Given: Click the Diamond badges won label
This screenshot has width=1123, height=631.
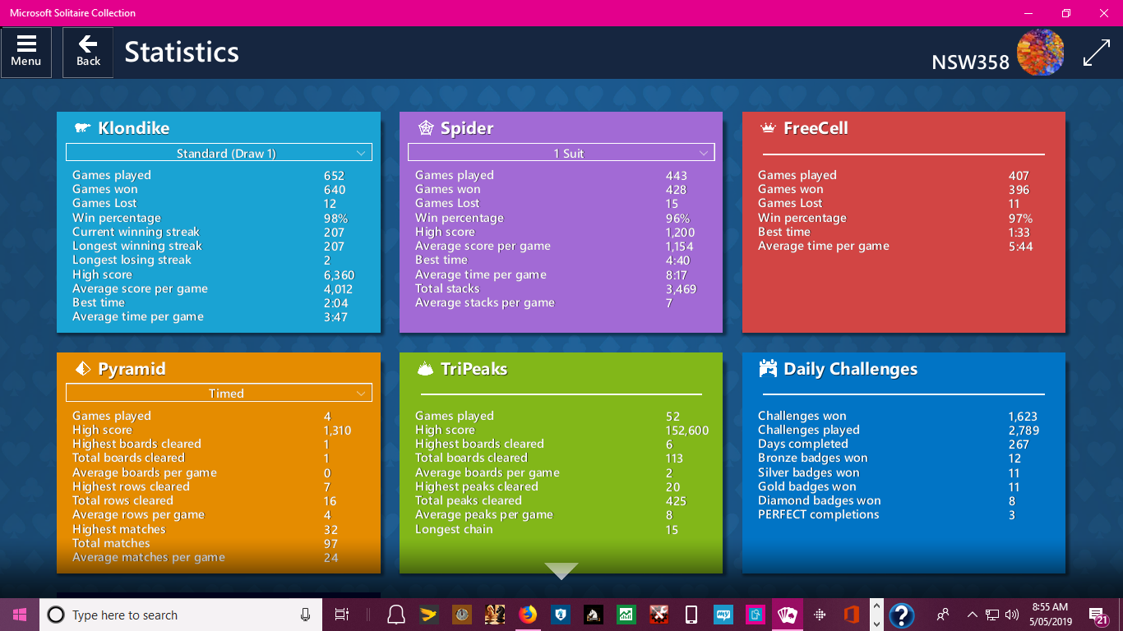Looking at the screenshot, I should coord(819,500).
